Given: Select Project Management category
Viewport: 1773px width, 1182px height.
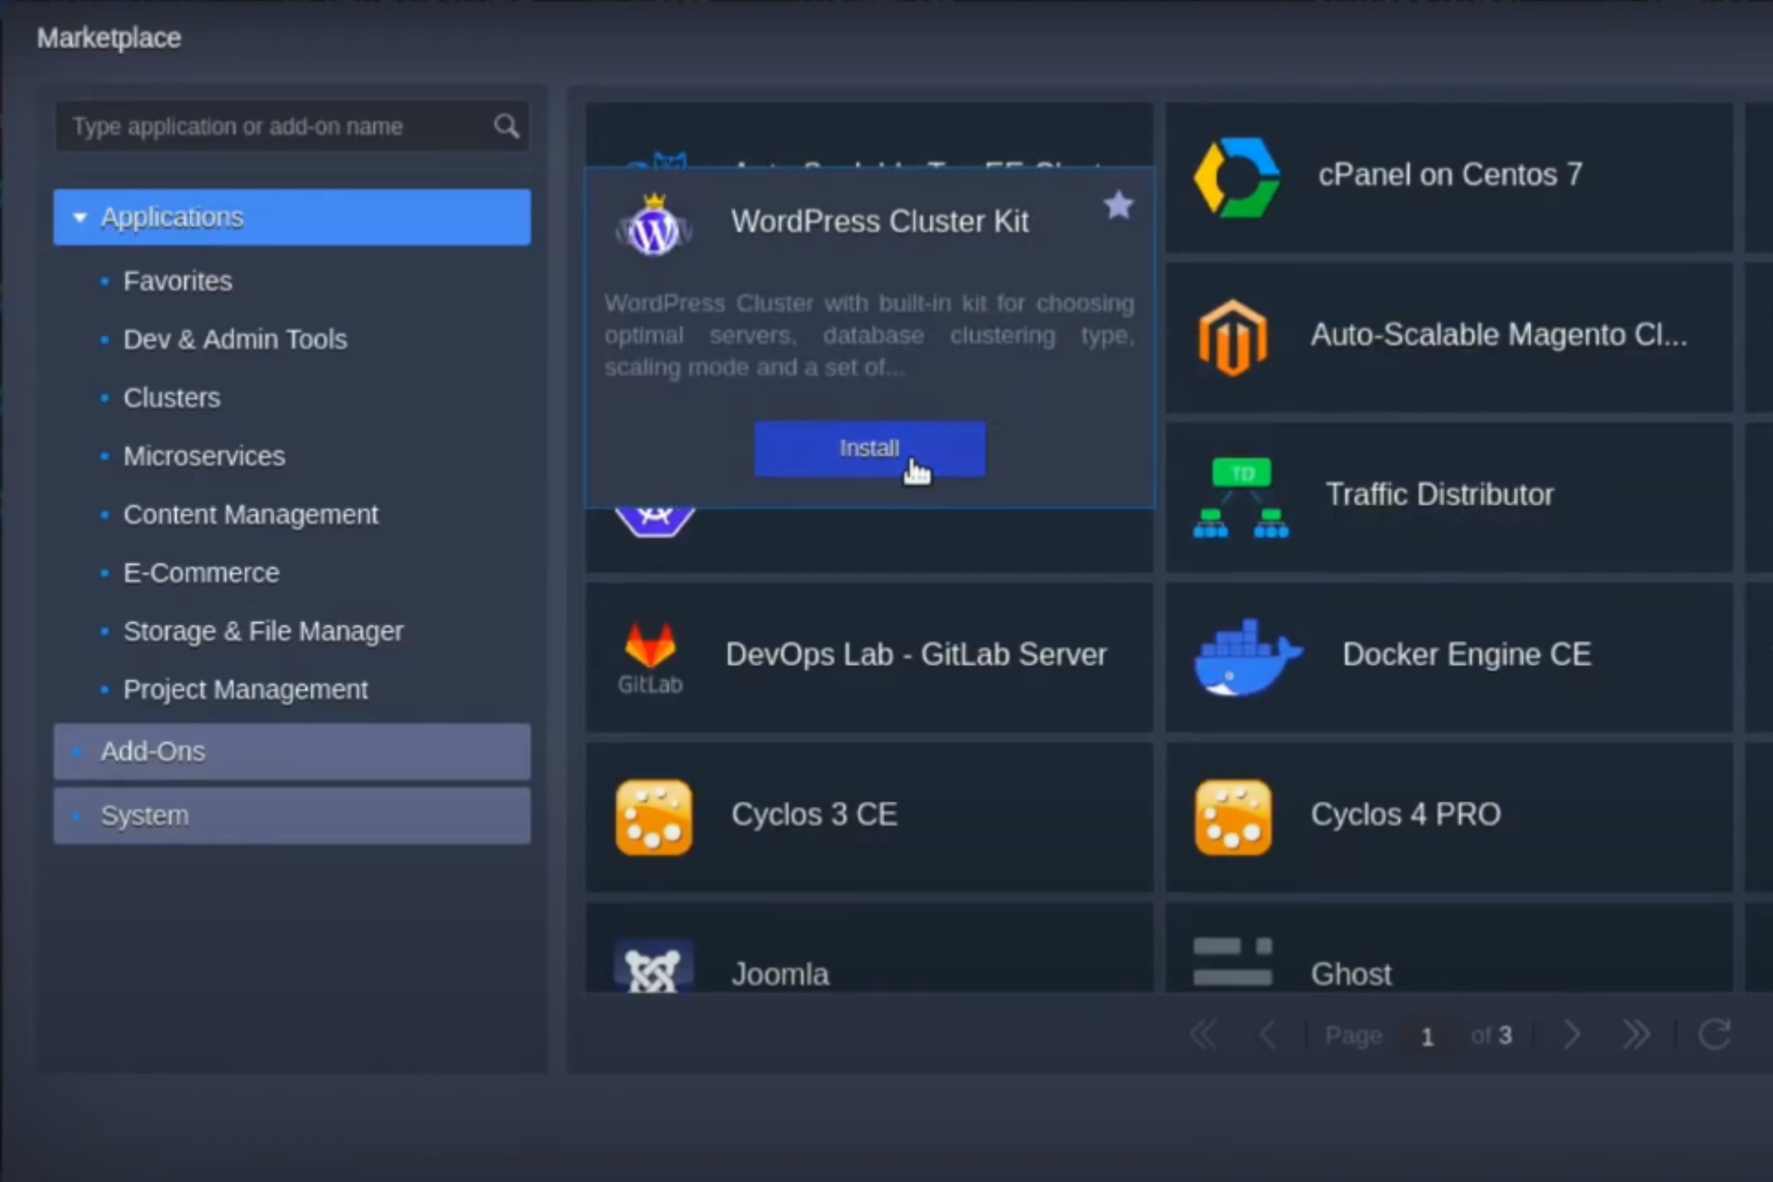Looking at the screenshot, I should [x=246, y=689].
